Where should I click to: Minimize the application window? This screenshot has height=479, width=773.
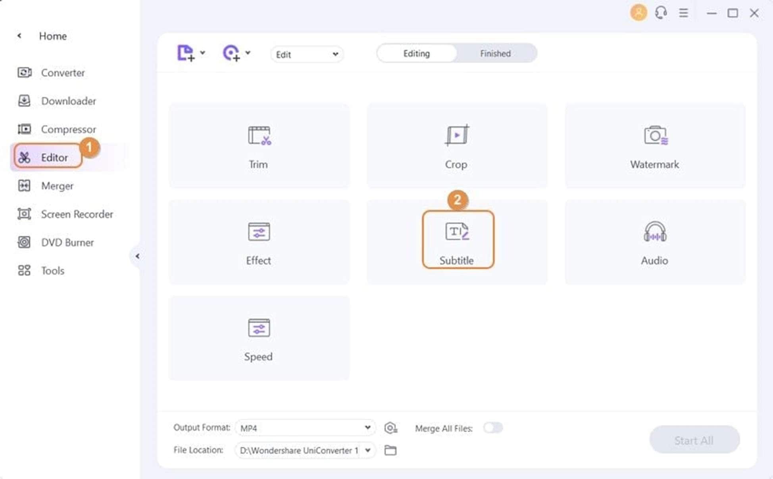click(711, 13)
